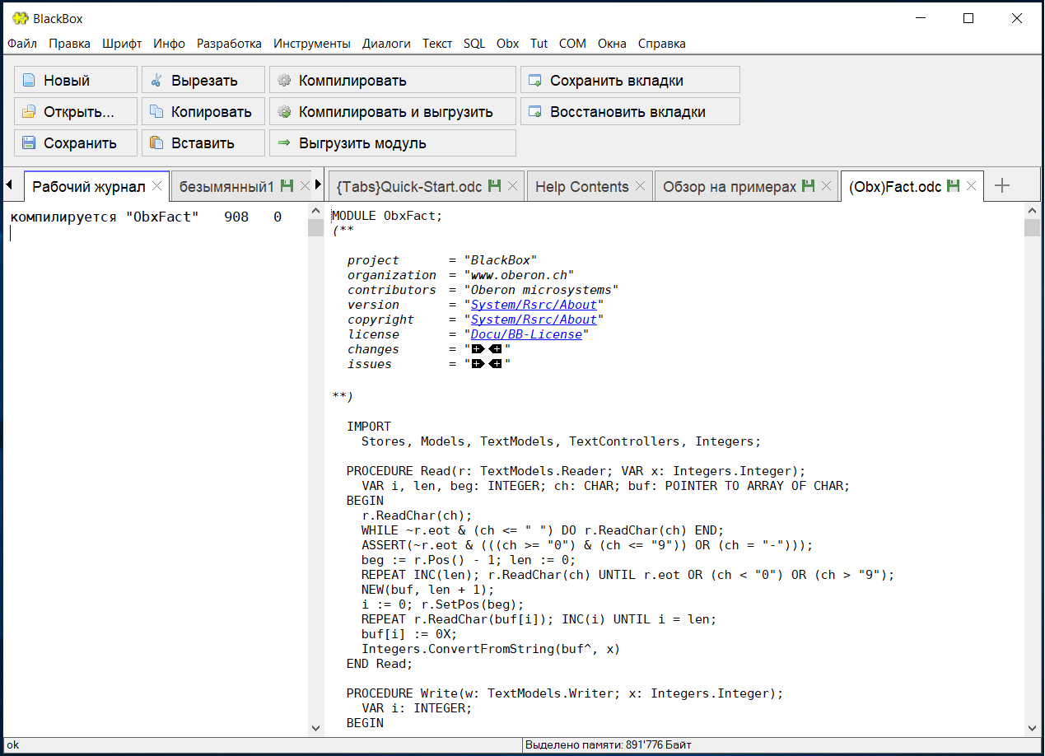Image resolution: width=1045 pixels, height=756 pixels.
Task: Click the Выгрузить модуль arrow icon
Action: click(x=284, y=143)
